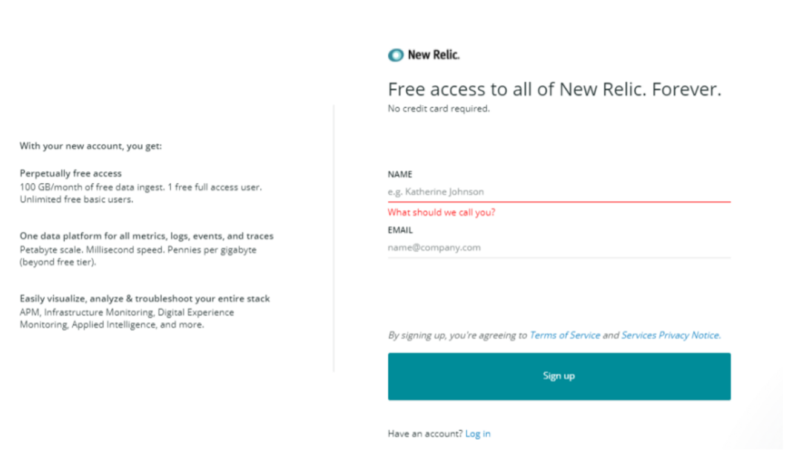Click the "100 GB/month of free data ingest" text
The height and width of the screenshot is (450, 787).
[140, 187]
